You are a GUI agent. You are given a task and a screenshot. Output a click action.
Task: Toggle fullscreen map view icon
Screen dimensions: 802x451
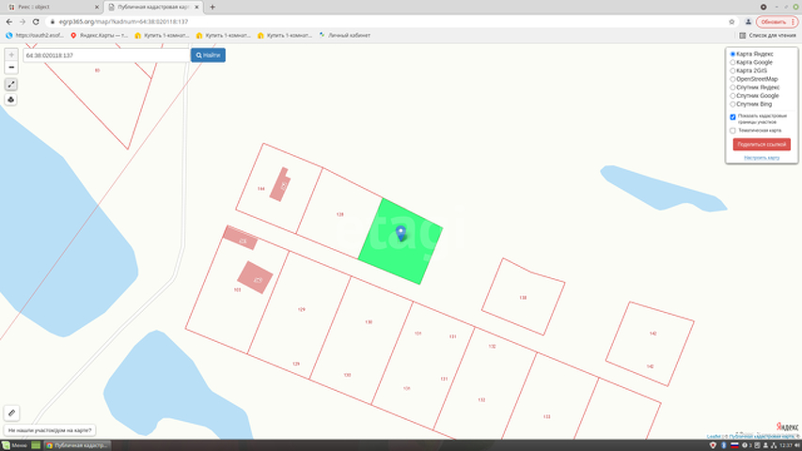11,85
